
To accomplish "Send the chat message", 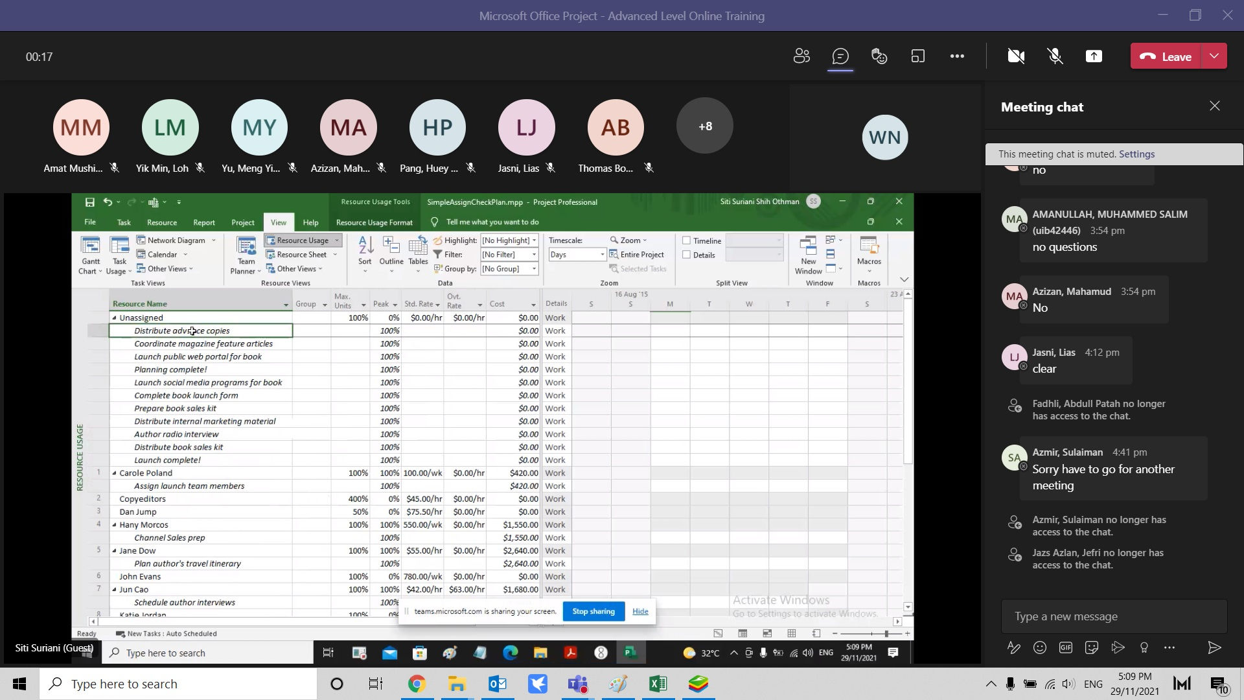I will (1214, 647).
